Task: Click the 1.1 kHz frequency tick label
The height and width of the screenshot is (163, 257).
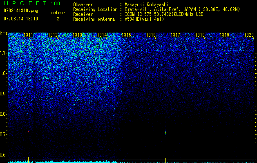Action: pos(3,53)
